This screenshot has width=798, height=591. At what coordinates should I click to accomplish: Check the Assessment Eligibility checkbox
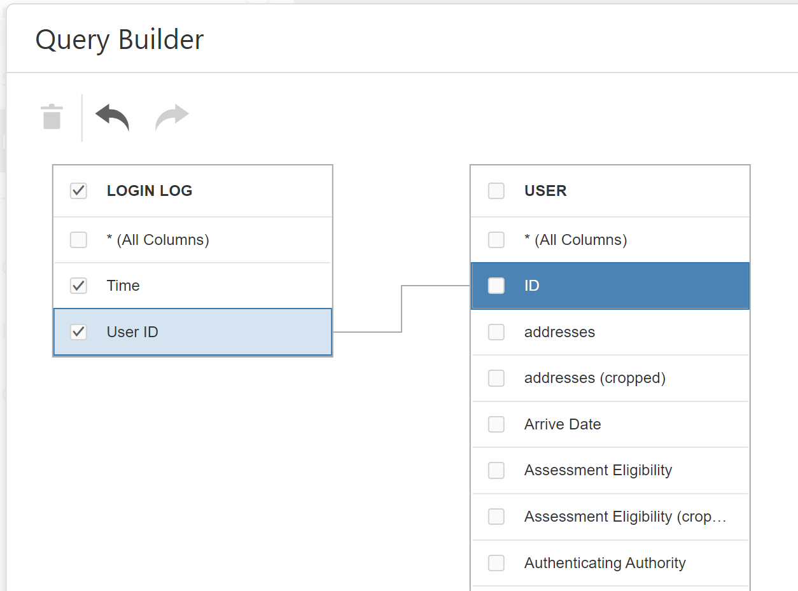click(496, 470)
